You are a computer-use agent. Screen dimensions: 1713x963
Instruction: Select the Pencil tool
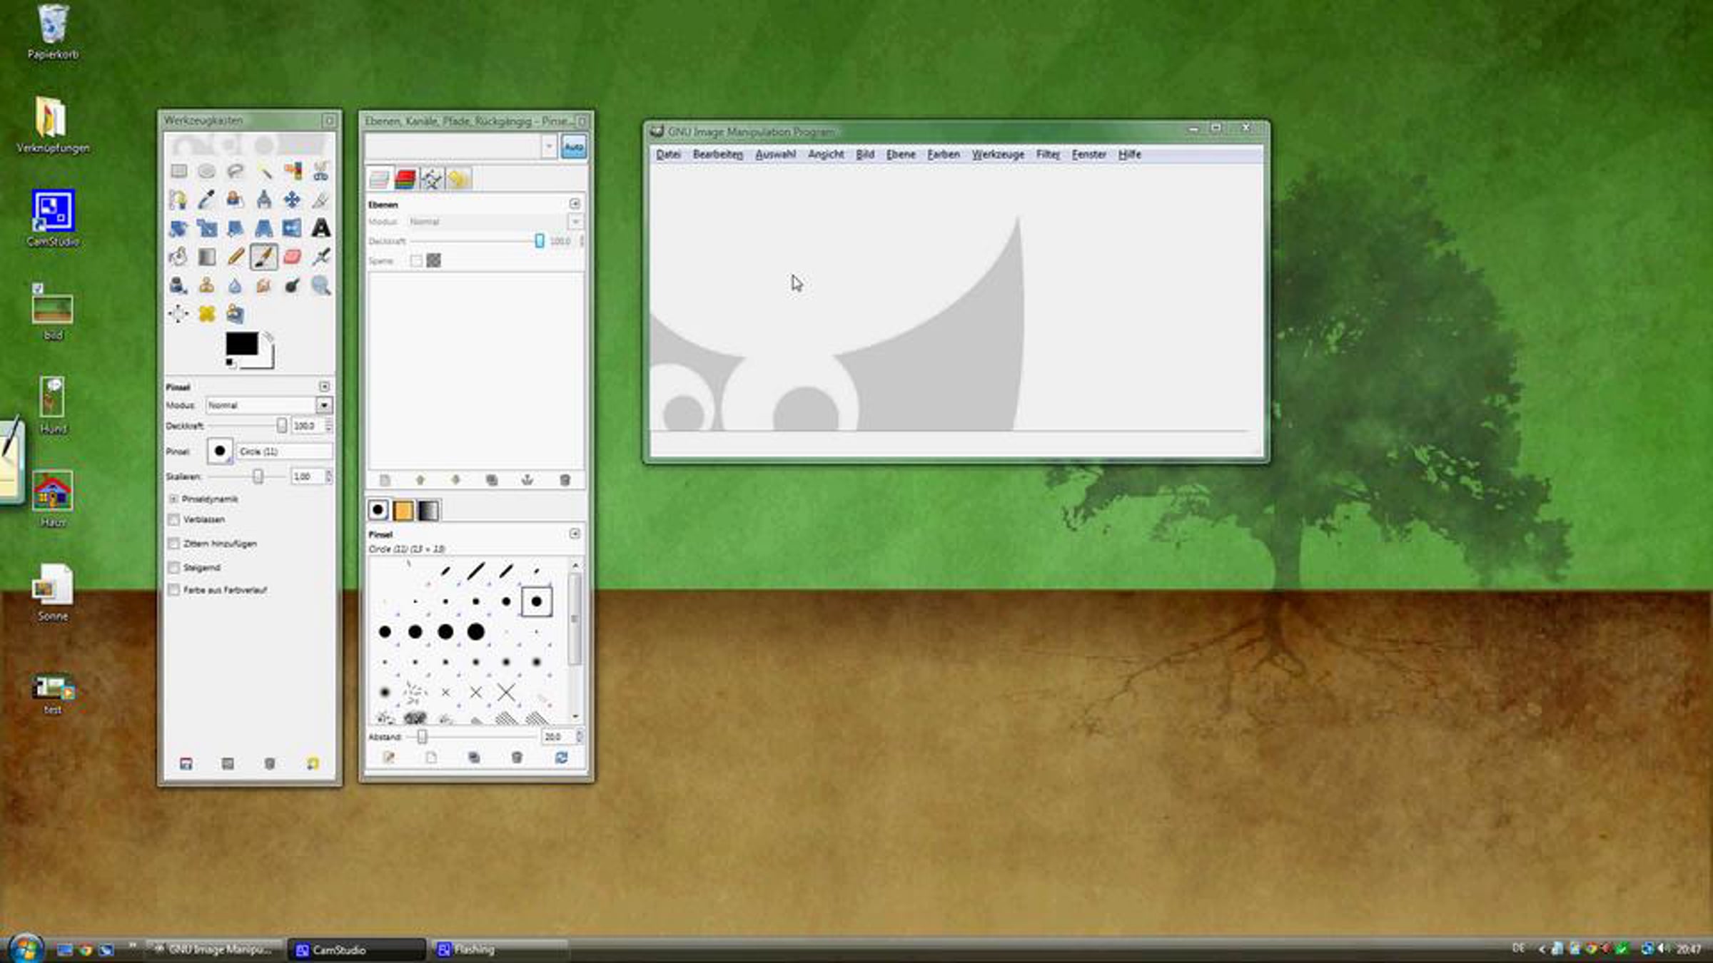click(235, 257)
